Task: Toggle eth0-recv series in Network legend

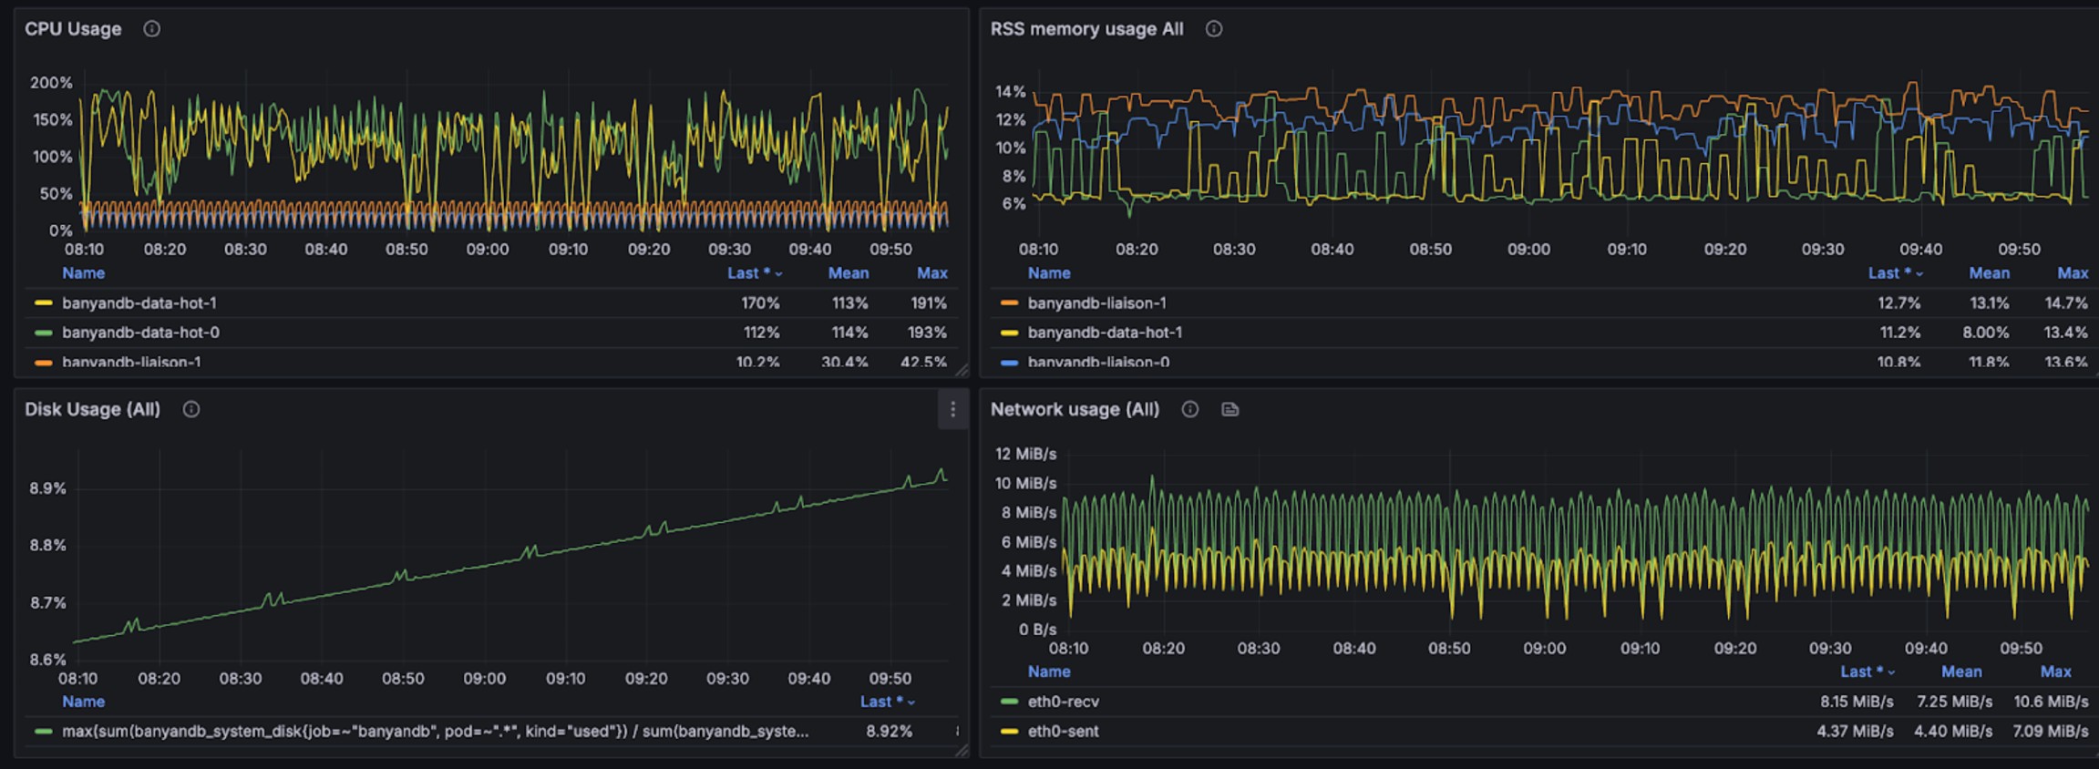Action: pyautogui.click(x=1063, y=702)
